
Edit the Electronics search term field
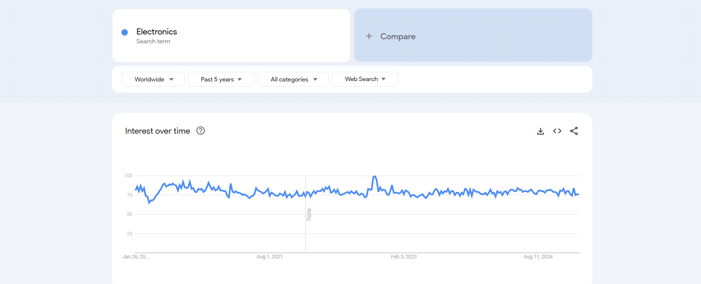[157, 32]
